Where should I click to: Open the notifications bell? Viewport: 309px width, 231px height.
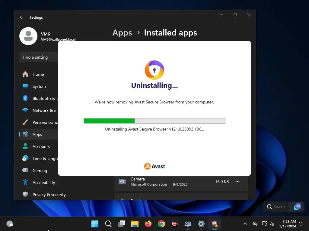pos(301,224)
